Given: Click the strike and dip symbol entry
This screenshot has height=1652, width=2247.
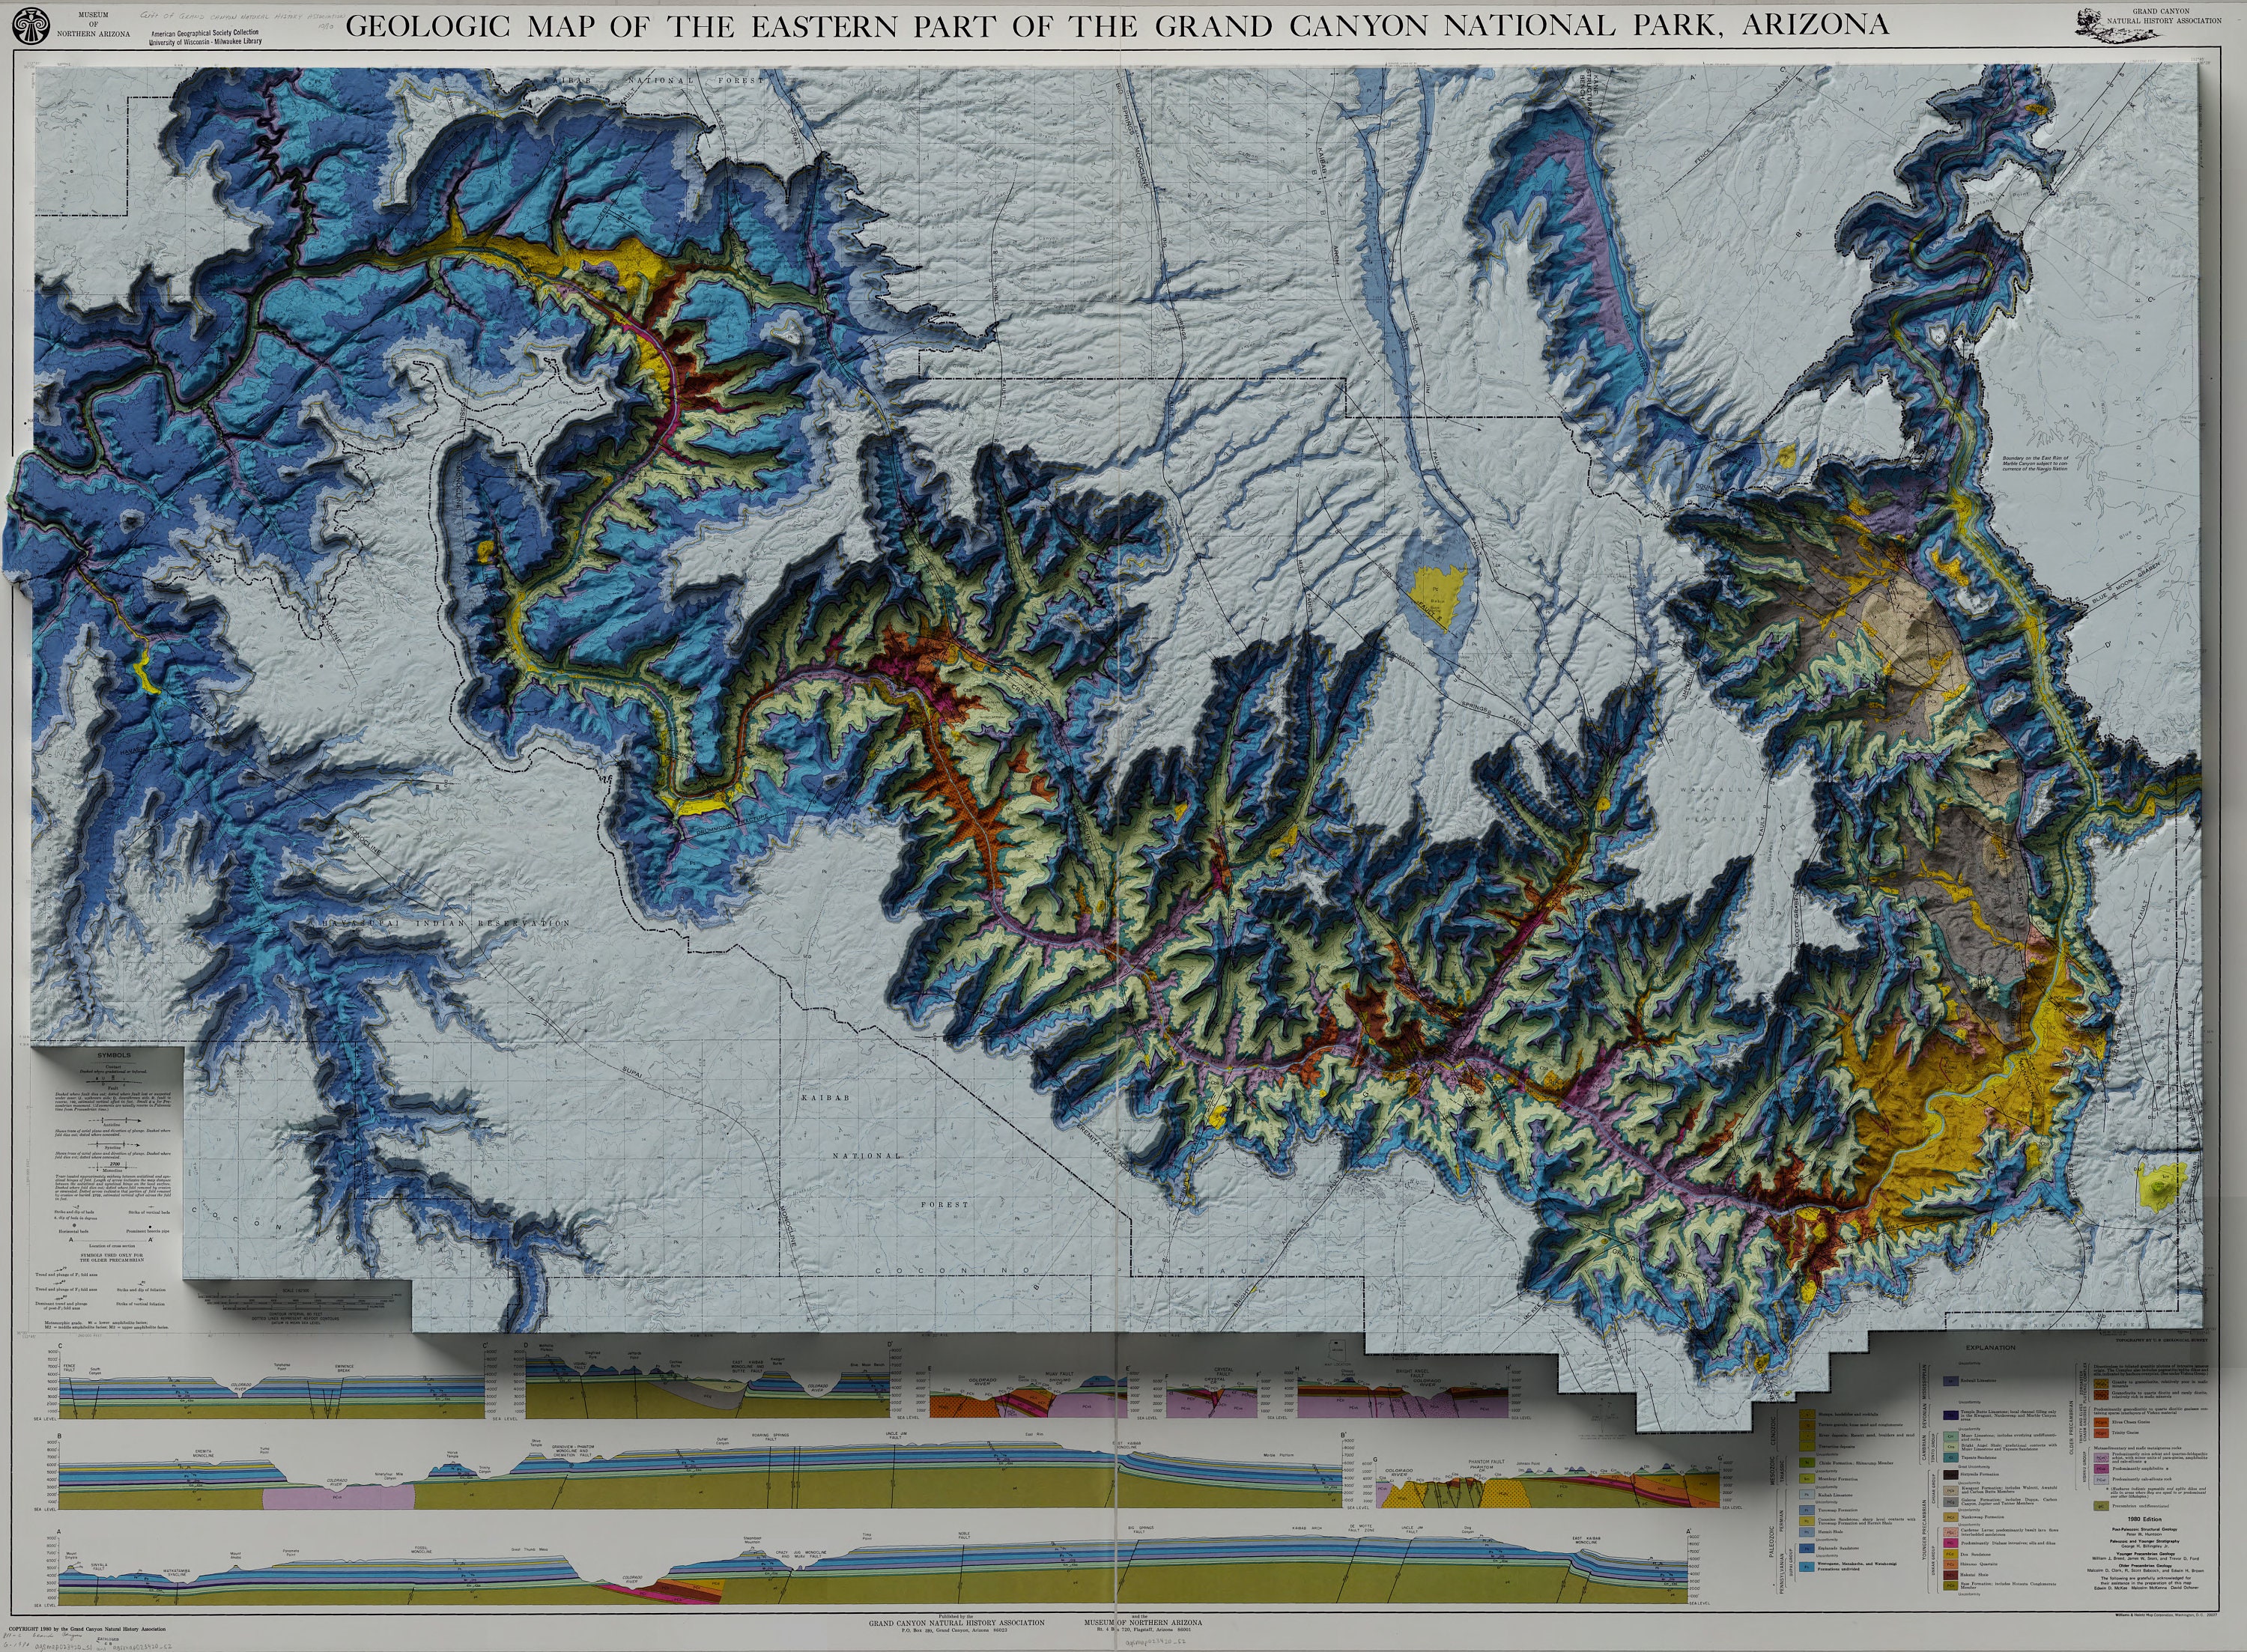Looking at the screenshot, I should pos(76,1208).
